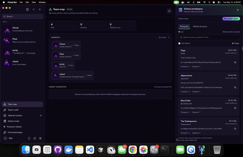Open Messages from the Dock
This screenshot has height=157, width=243.
coord(122,150)
